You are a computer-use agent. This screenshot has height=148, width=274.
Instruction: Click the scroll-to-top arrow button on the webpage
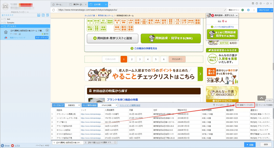pos(262,98)
